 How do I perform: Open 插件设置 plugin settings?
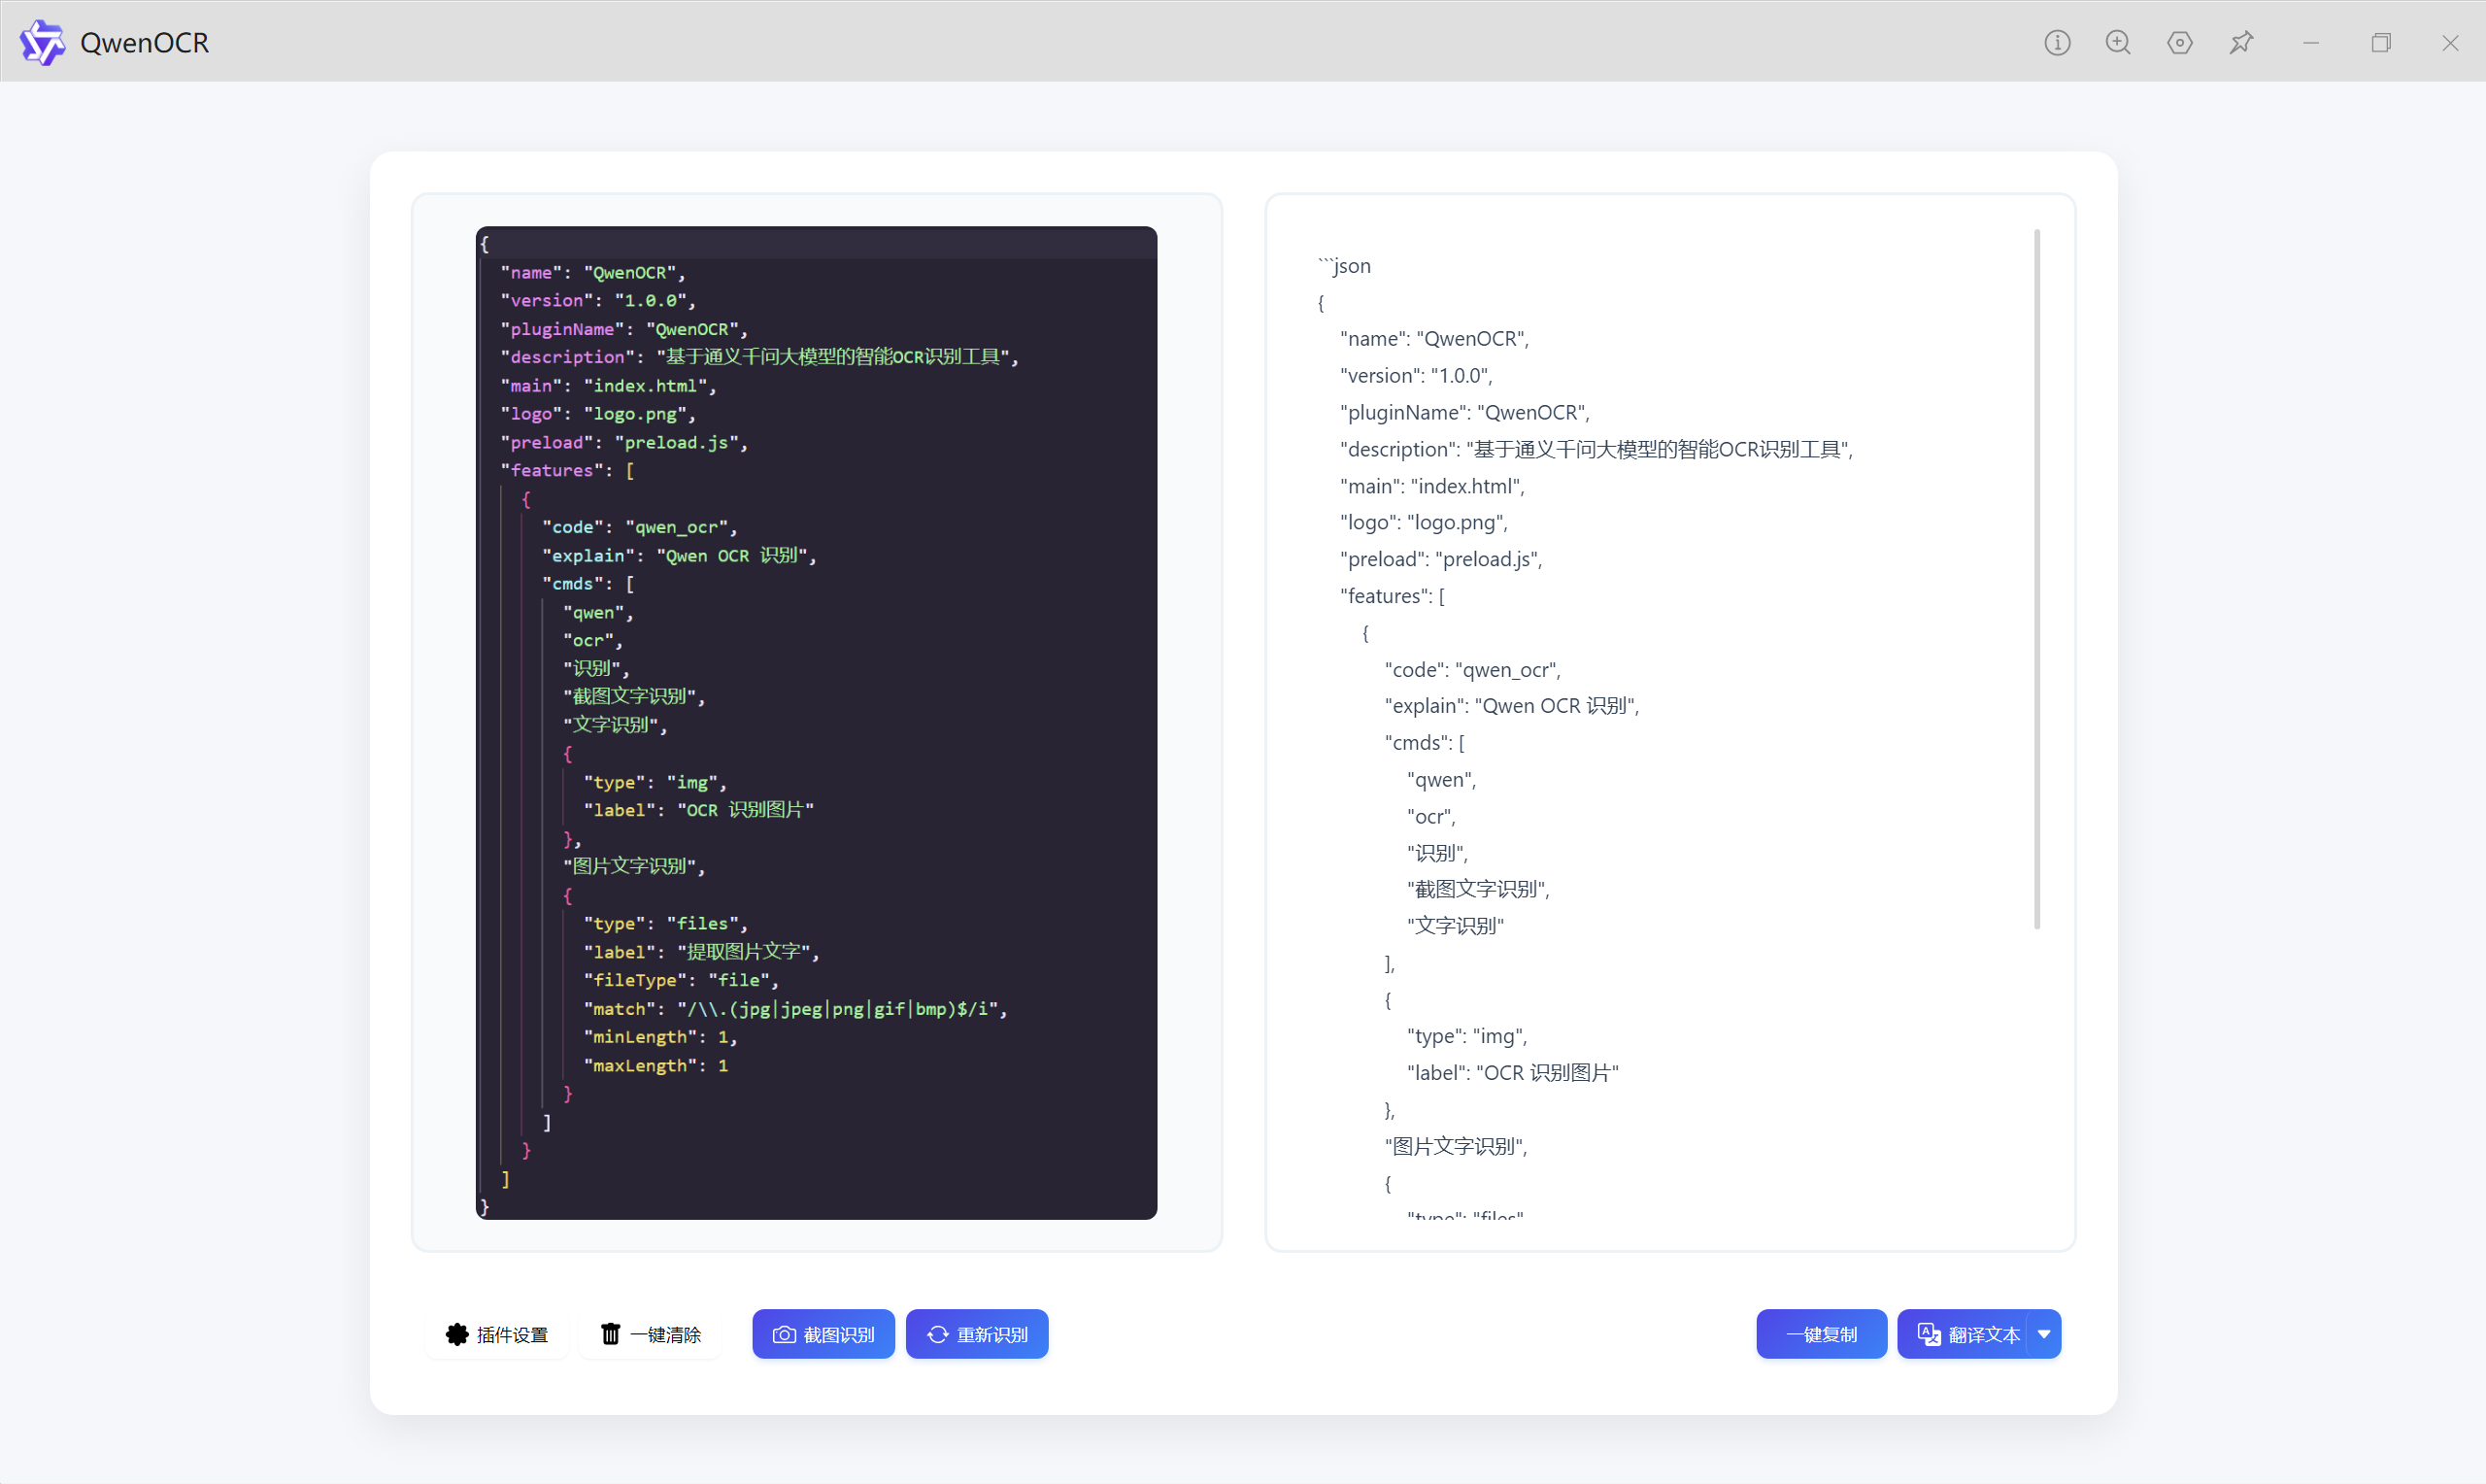point(497,1335)
